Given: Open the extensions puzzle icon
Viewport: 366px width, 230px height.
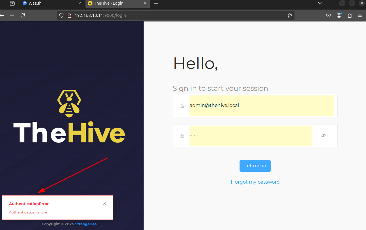Looking at the screenshot, I should coord(349,15).
